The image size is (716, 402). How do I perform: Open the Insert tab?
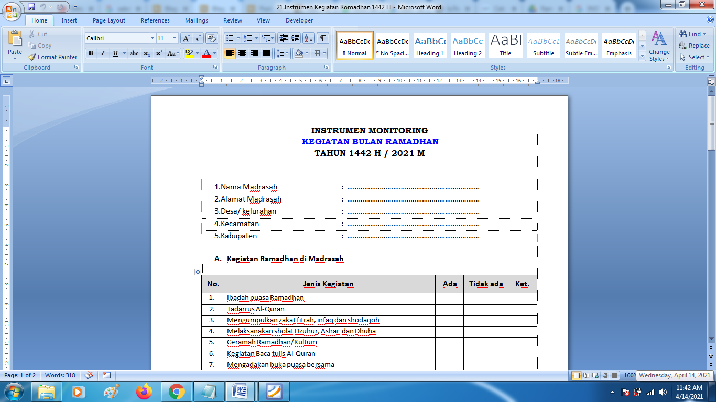[69, 20]
